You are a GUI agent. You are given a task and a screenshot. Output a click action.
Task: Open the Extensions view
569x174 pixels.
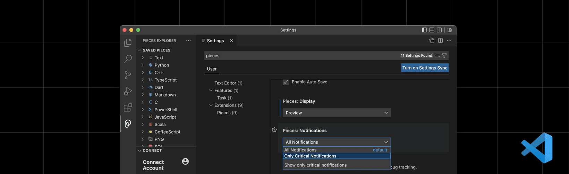128,108
